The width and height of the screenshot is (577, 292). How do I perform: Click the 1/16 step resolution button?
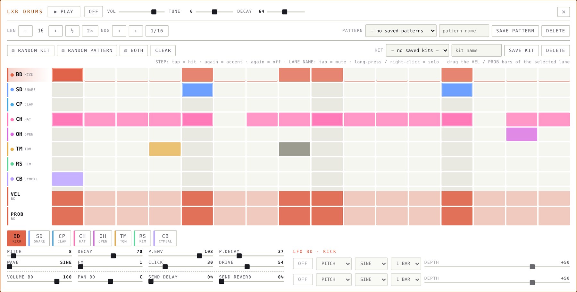pos(157,31)
